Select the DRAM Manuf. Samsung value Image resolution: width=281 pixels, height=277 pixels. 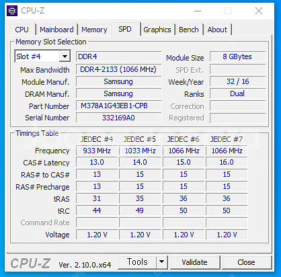click(118, 93)
